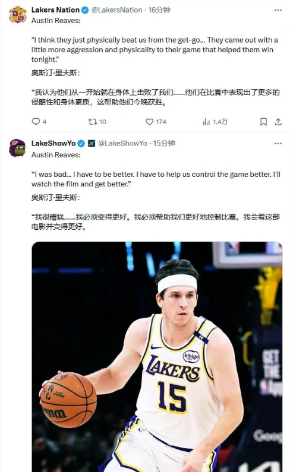Open Lakers Nation profile avatar
Image resolution: width=290 pixels, height=472 pixels.
17,15
